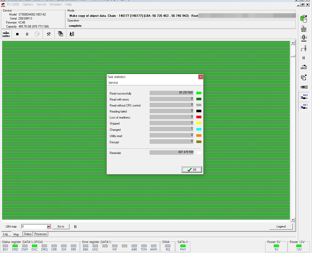Click the Decrypt olive swatch

(199, 142)
